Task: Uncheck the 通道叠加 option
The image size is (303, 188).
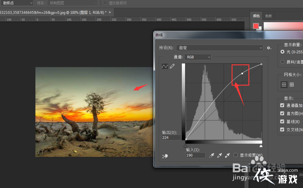Action: (282, 105)
